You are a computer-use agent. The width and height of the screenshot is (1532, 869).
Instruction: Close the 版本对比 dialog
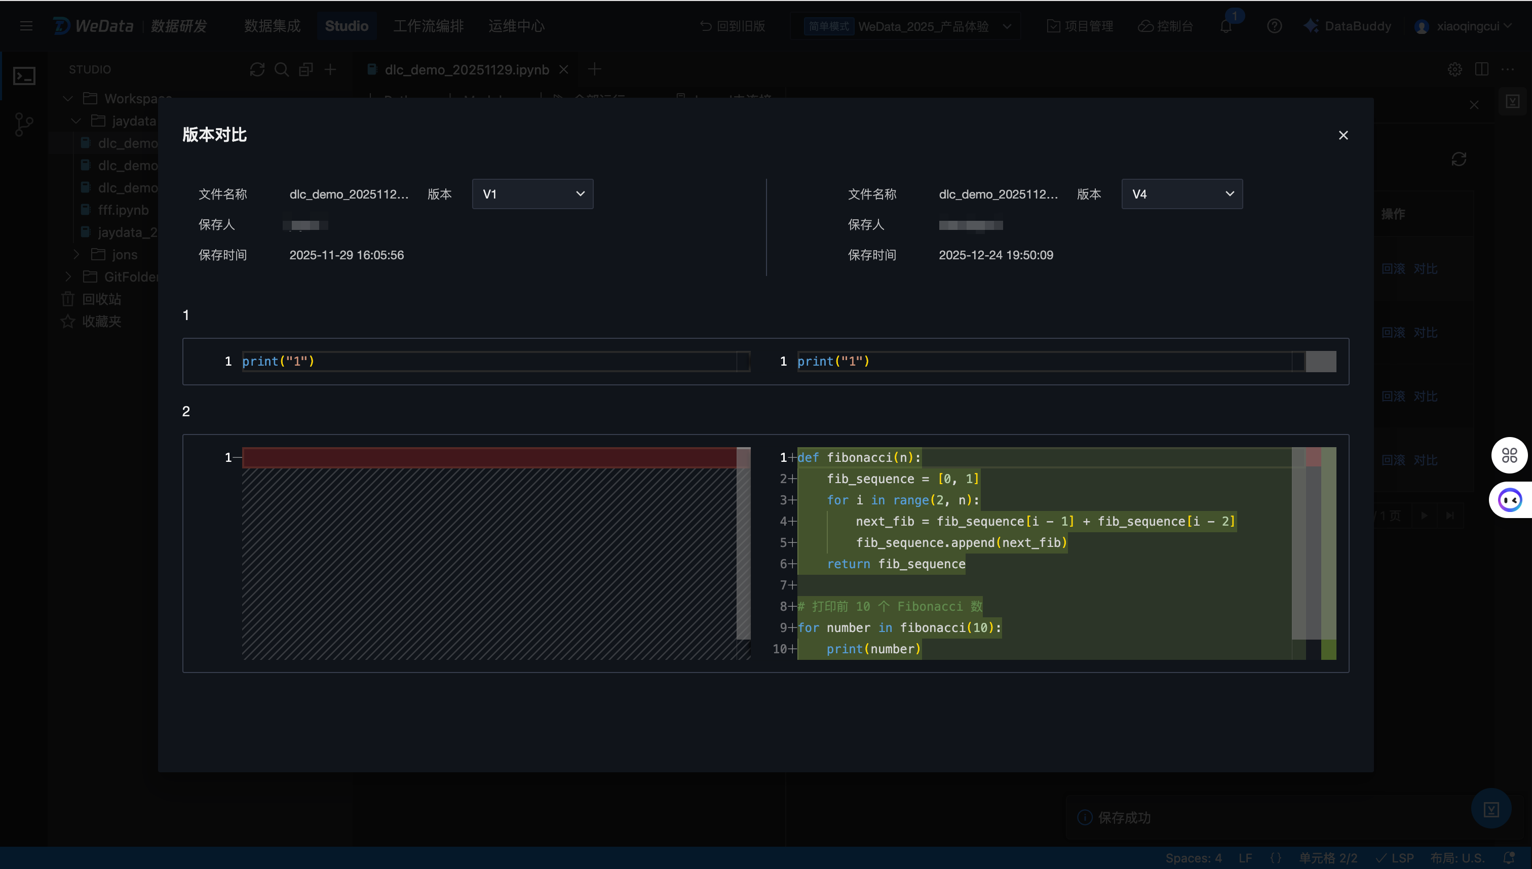(x=1343, y=136)
